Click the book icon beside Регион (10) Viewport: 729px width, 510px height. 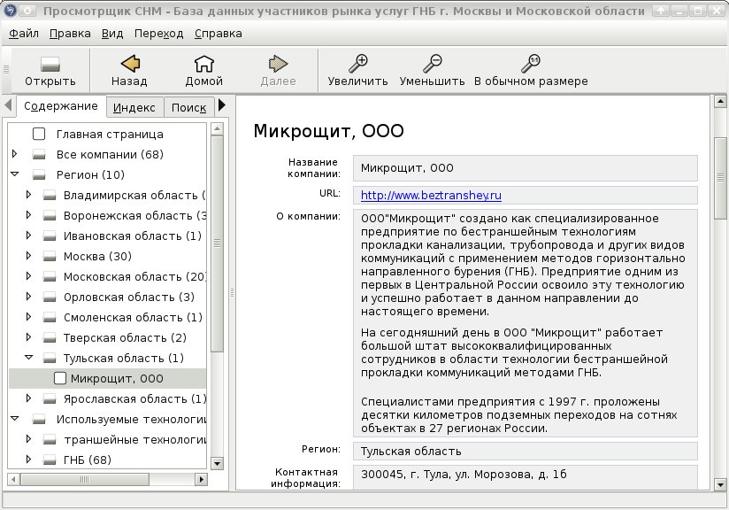39,175
